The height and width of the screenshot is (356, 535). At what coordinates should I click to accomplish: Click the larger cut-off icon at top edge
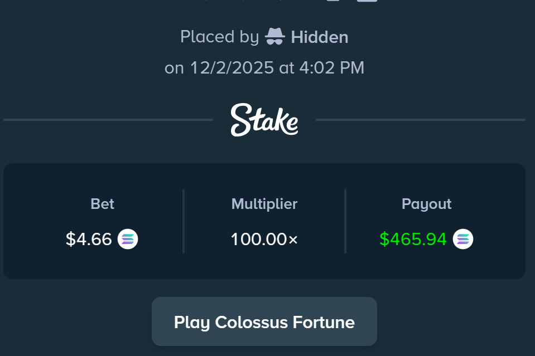[367, 1]
